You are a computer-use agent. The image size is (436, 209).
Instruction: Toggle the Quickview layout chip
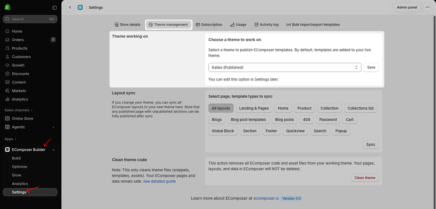pyautogui.click(x=295, y=131)
